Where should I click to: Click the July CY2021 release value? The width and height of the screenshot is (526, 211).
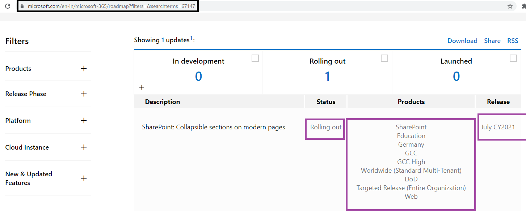(x=498, y=127)
